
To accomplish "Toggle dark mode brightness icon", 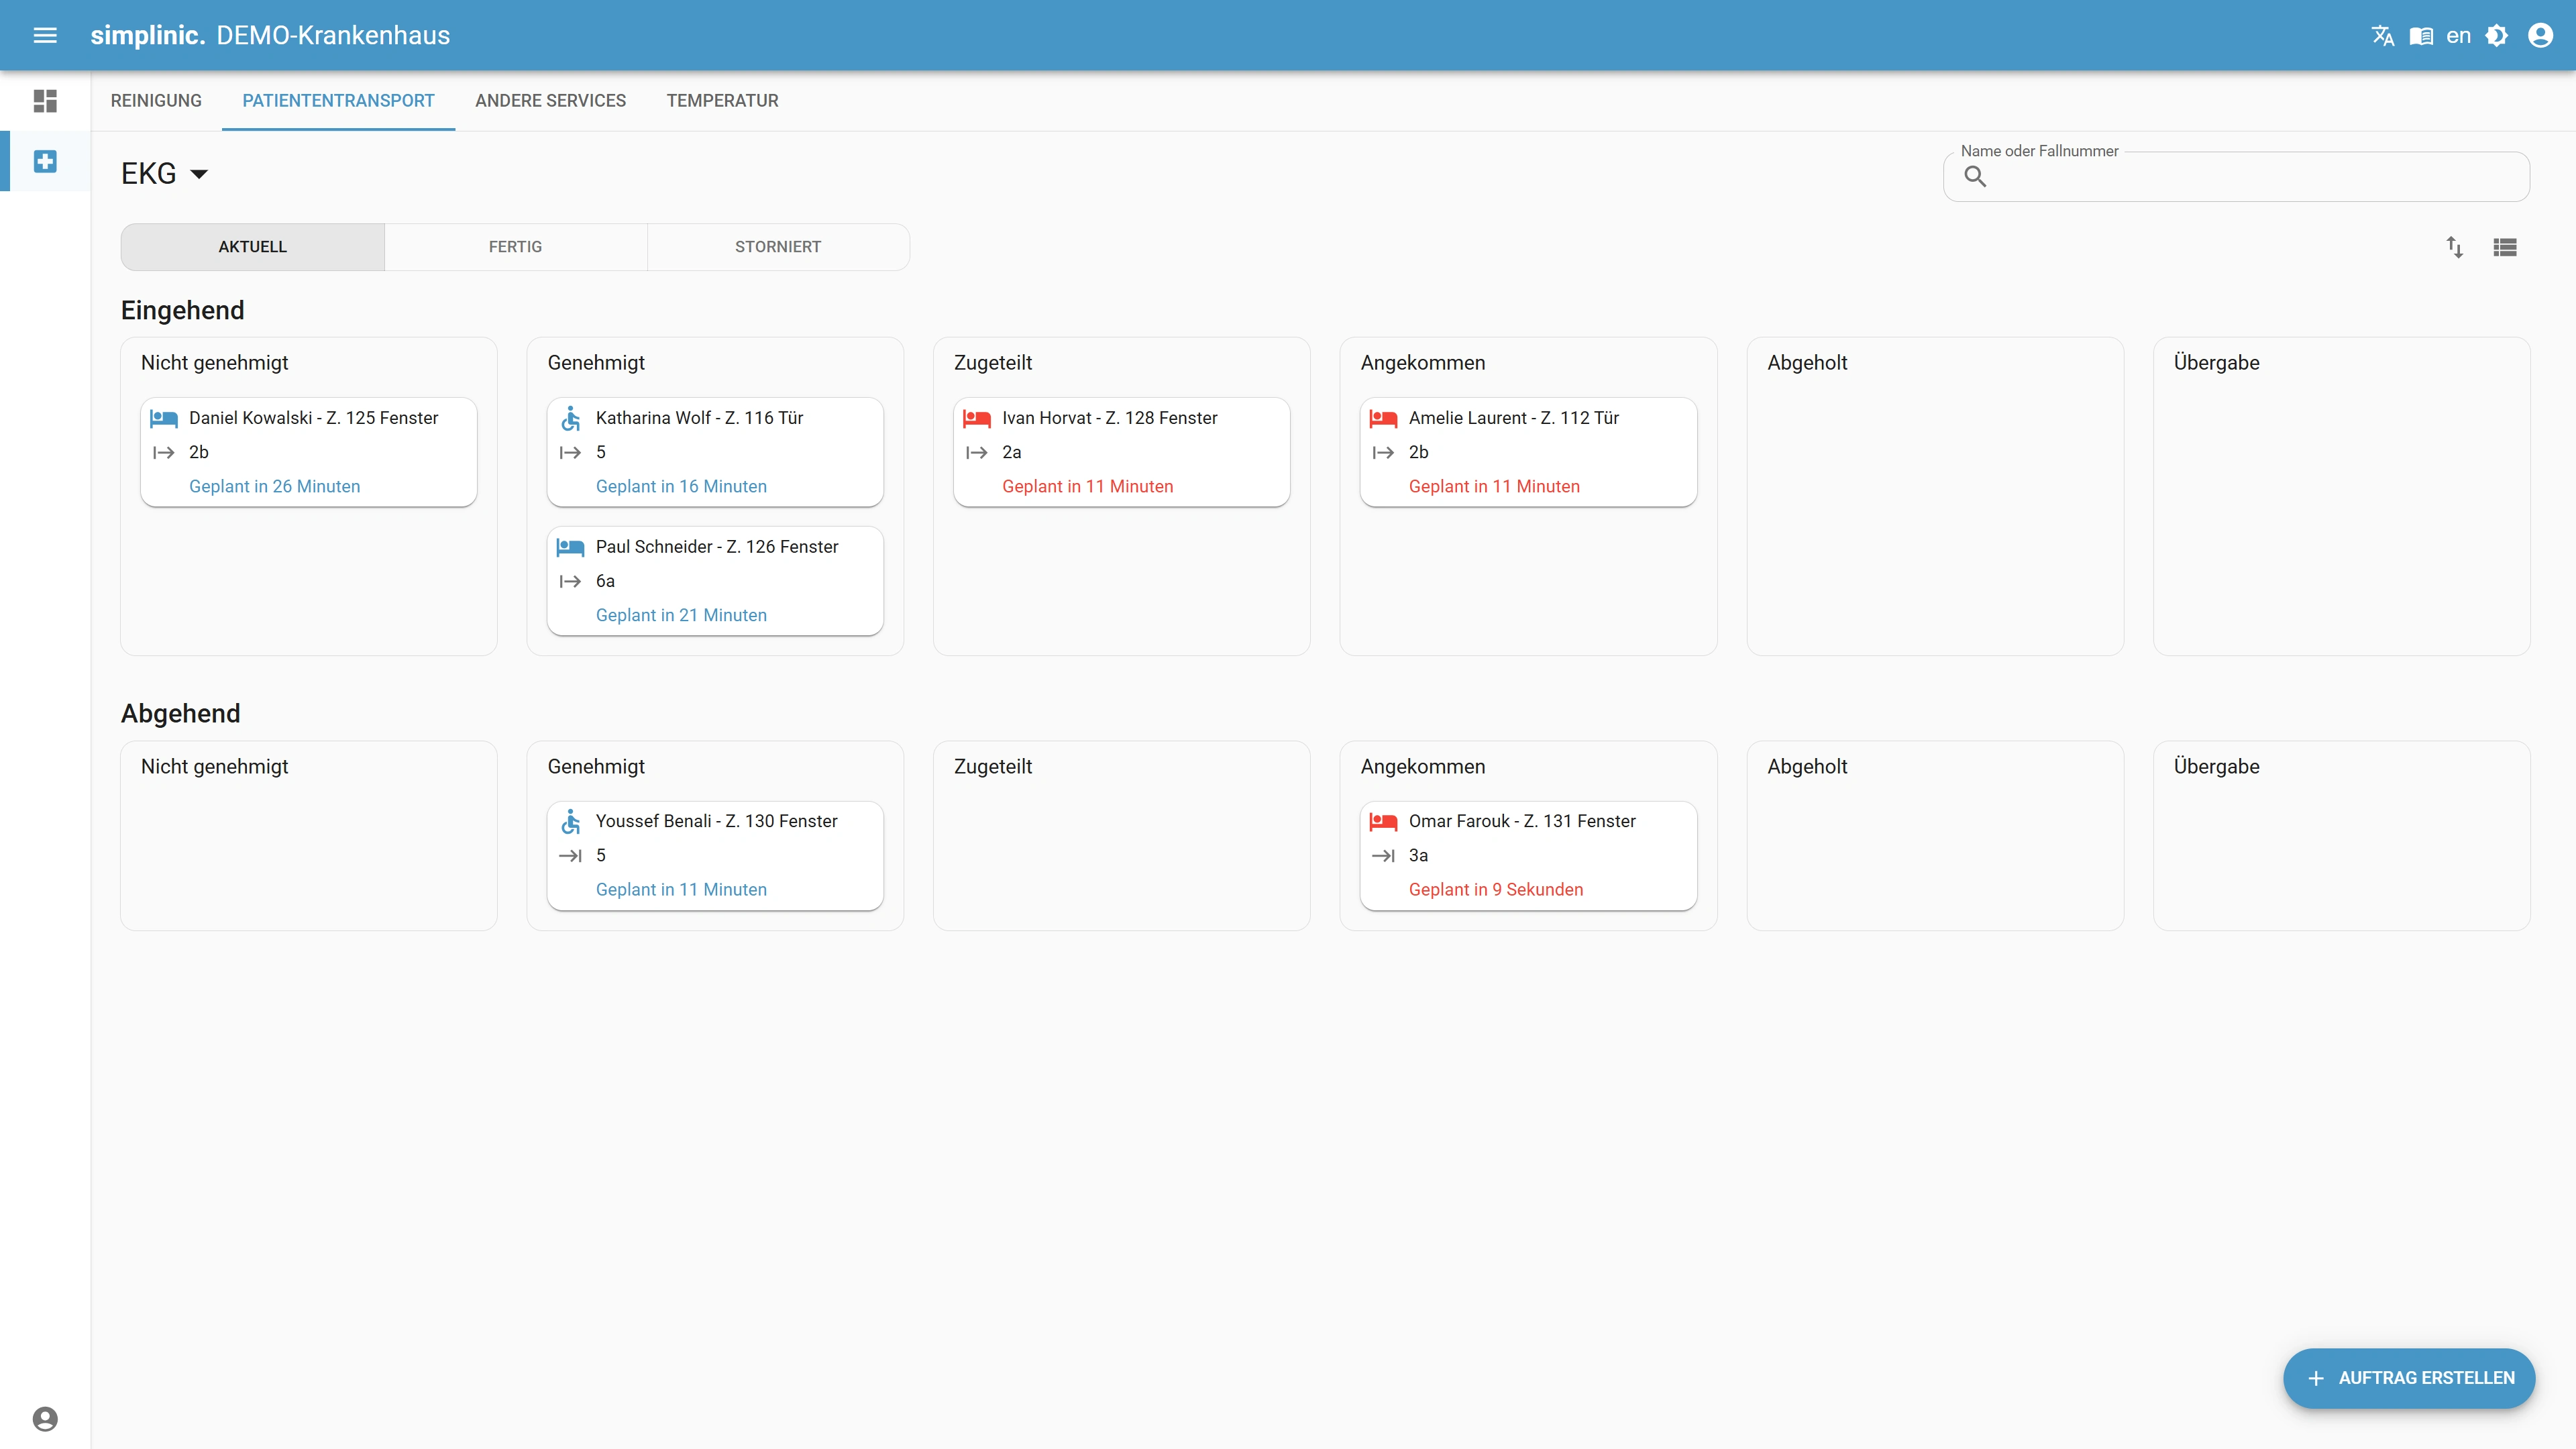I will 2497,36.
